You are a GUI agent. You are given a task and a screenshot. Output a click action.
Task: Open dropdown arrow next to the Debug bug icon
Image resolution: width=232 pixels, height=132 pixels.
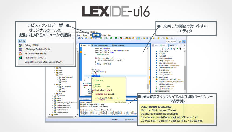[109, 38]
